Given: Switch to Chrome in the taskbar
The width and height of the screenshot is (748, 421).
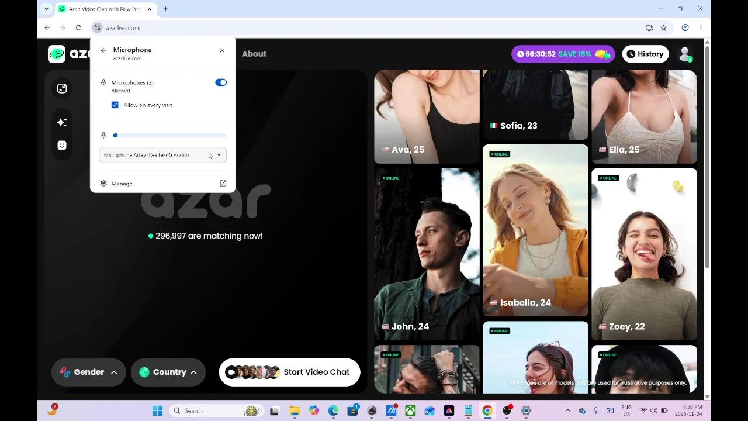Looking at the screenshot, I should (x=487, y=410).
